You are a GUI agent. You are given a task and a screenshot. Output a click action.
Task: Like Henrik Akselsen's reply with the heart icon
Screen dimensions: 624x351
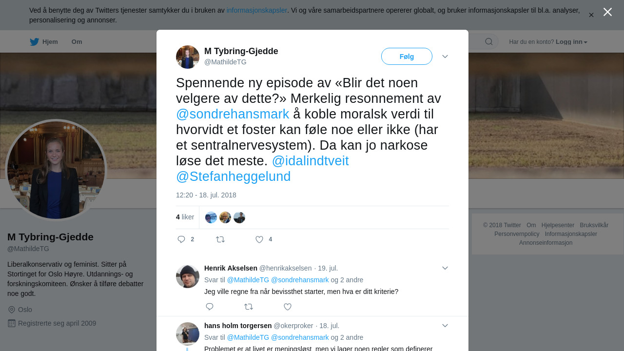[288, 307]
